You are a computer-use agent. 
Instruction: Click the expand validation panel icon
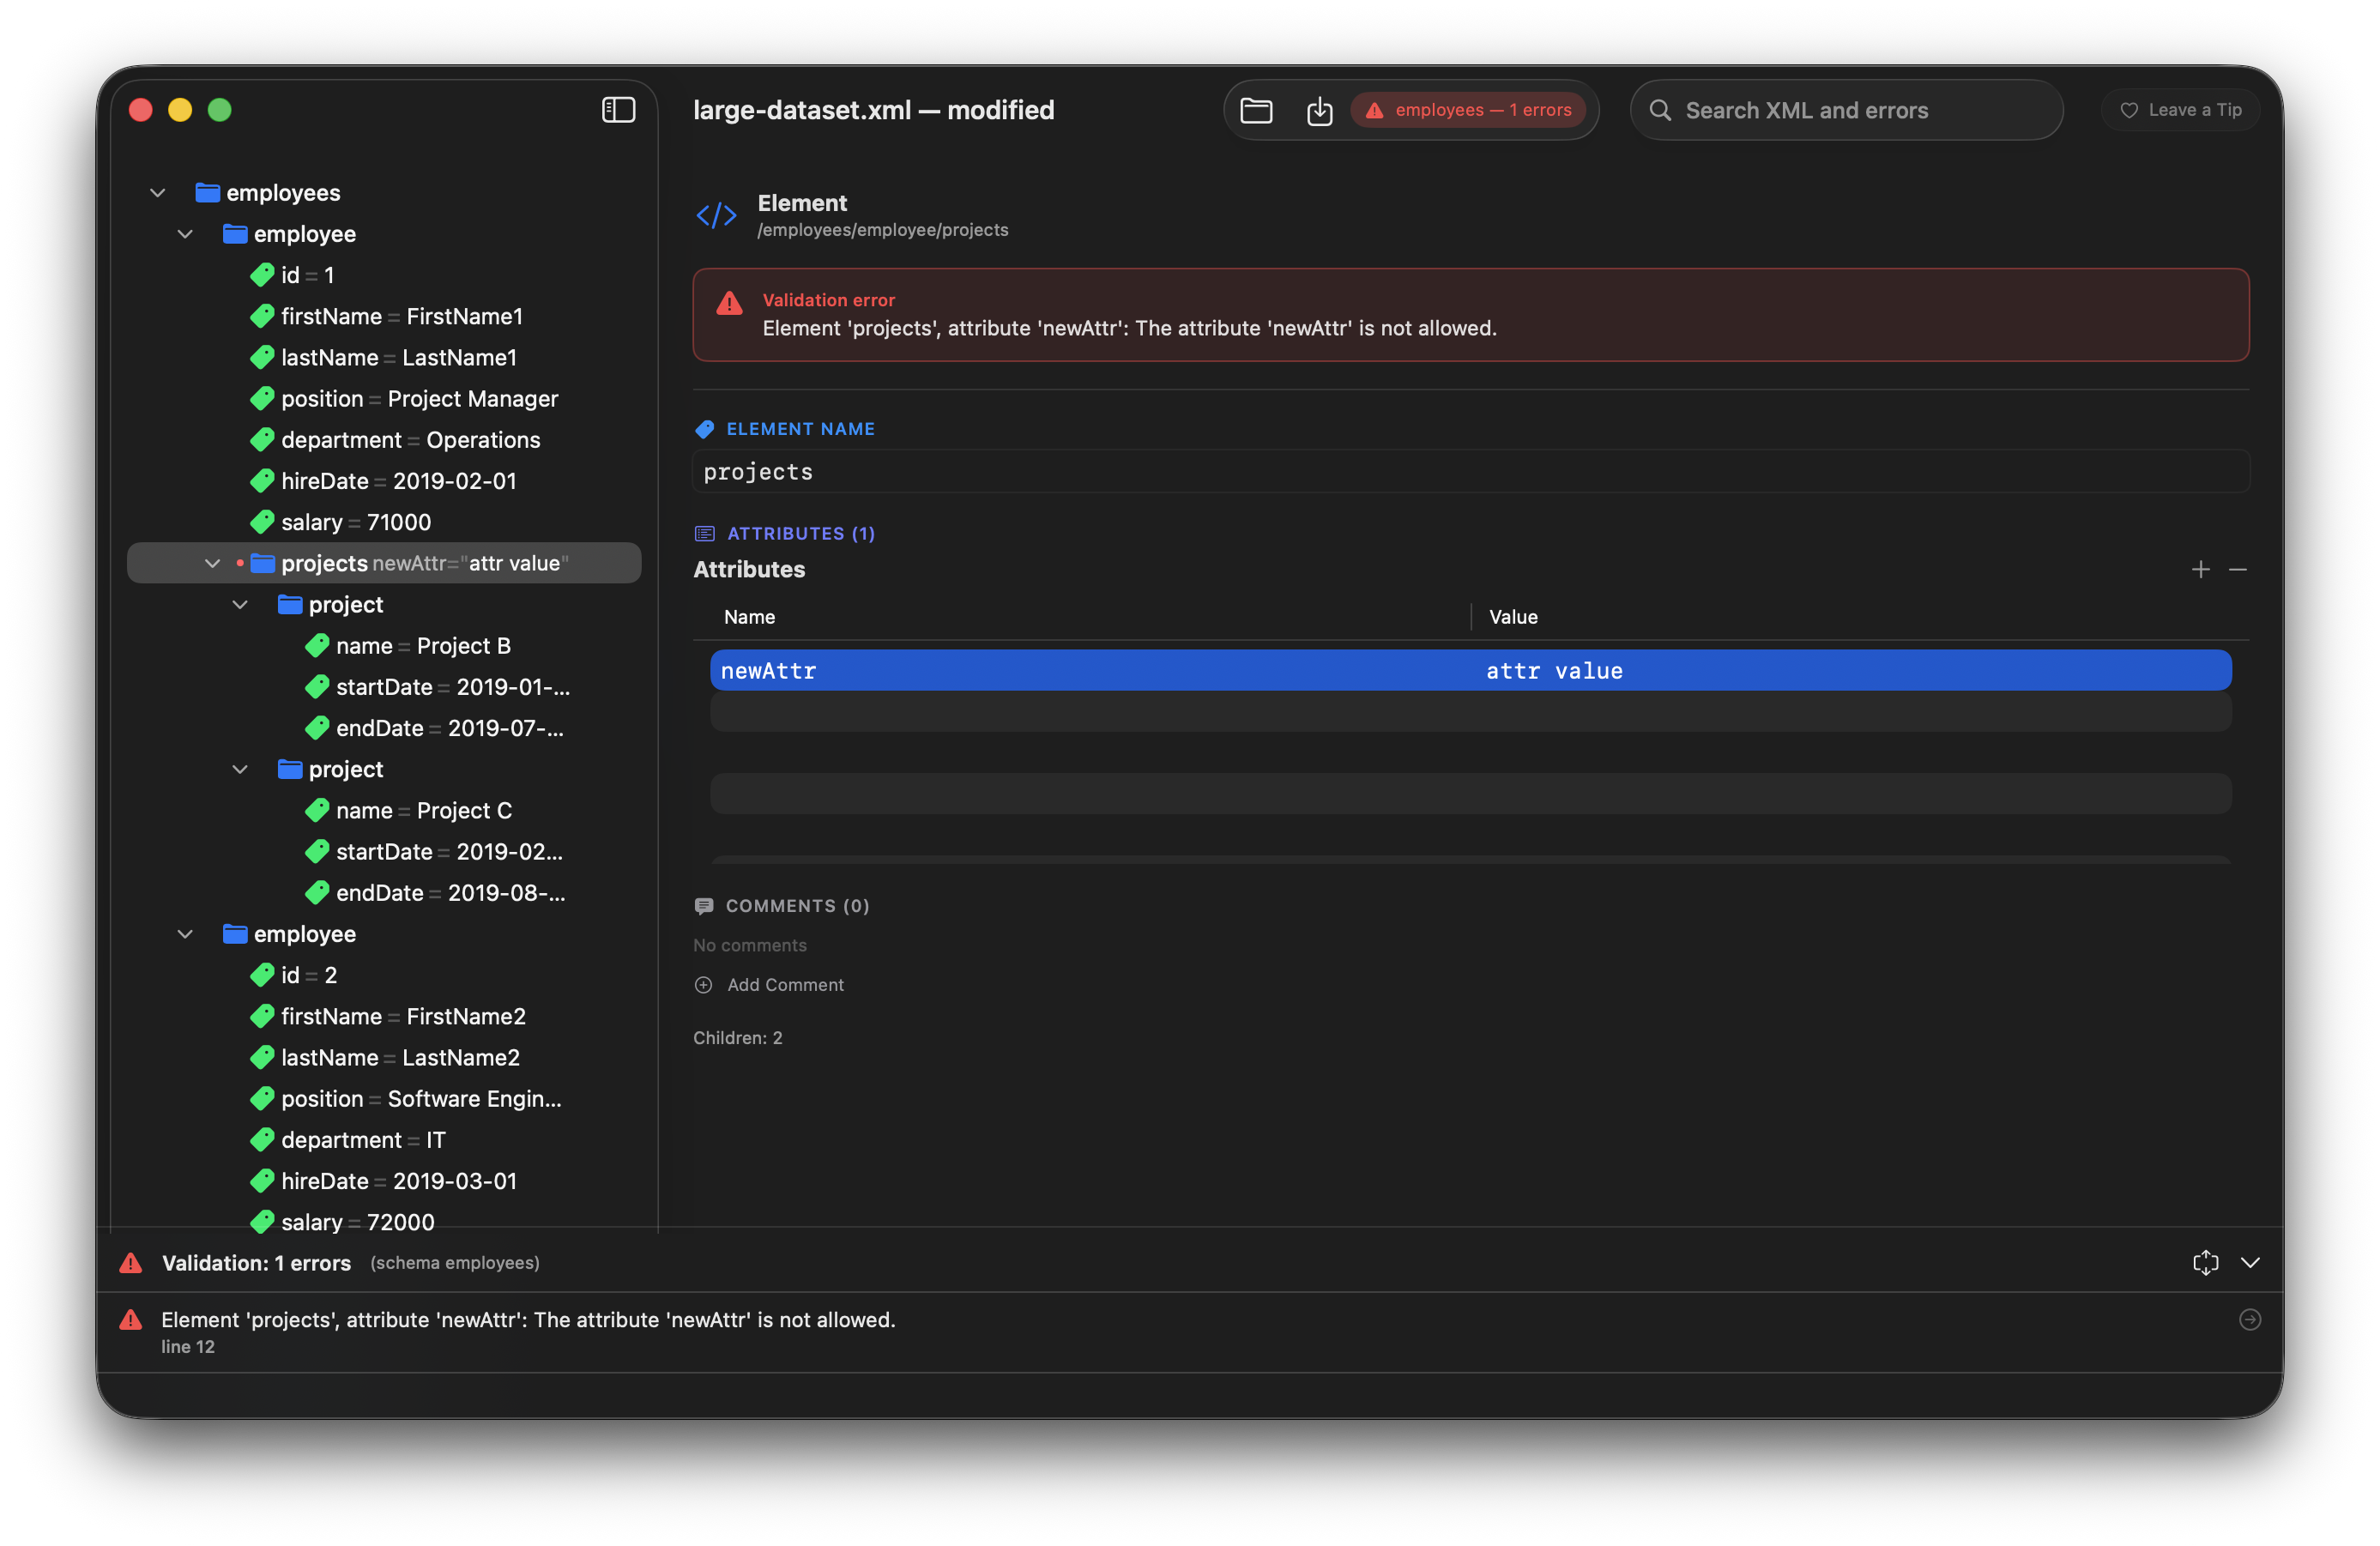(2205, 1263)
